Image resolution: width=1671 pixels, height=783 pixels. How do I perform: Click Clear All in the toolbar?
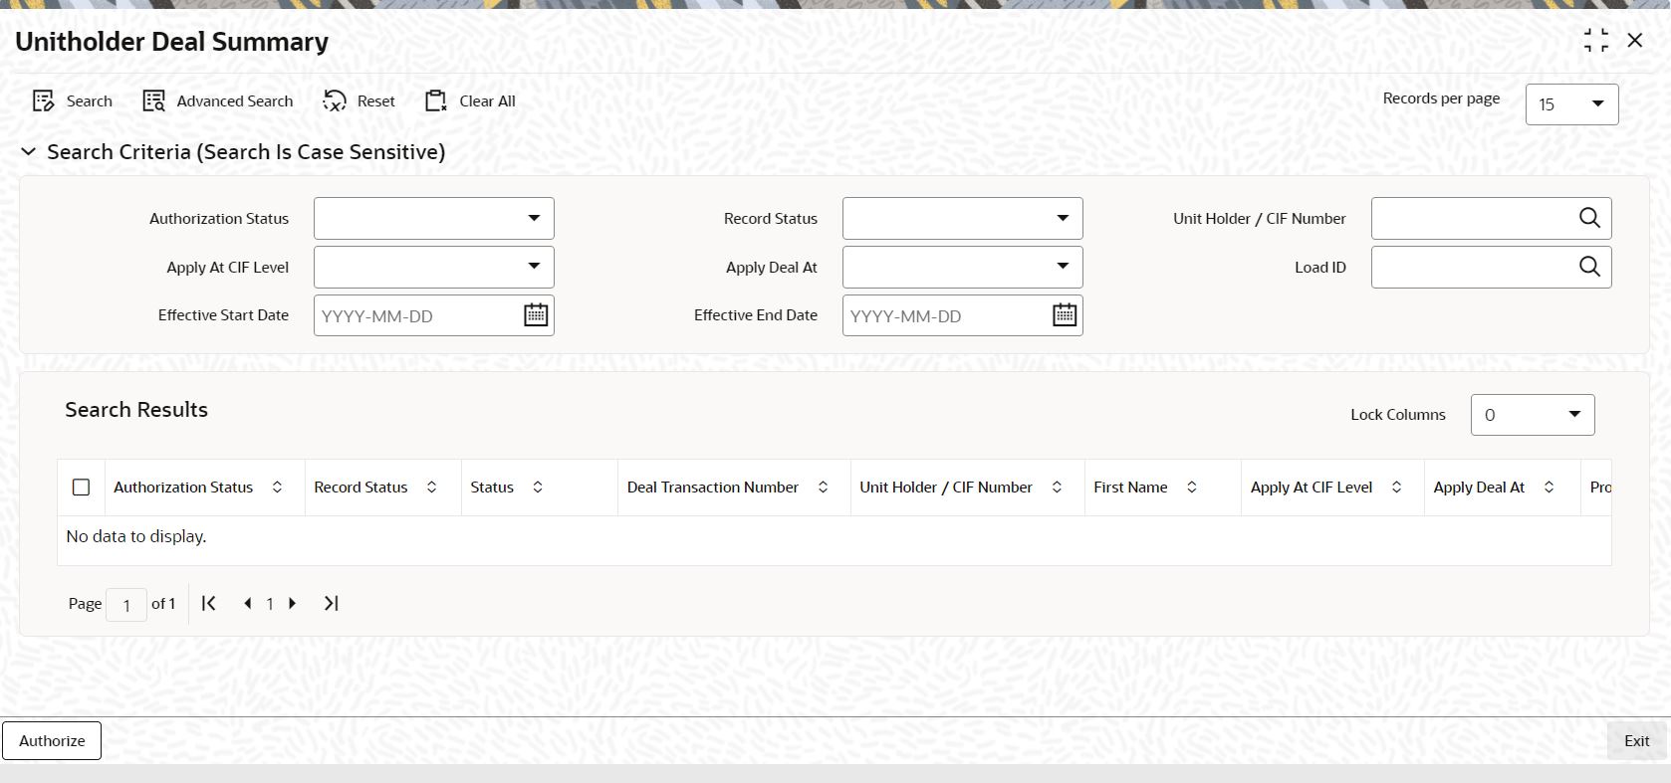point(470,101)
